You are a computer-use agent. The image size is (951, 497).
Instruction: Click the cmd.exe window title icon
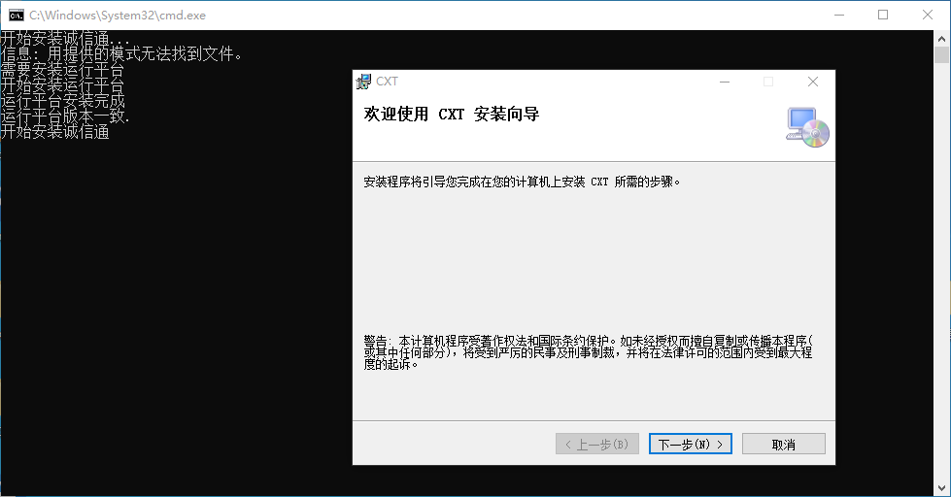(x=17, y=16)
